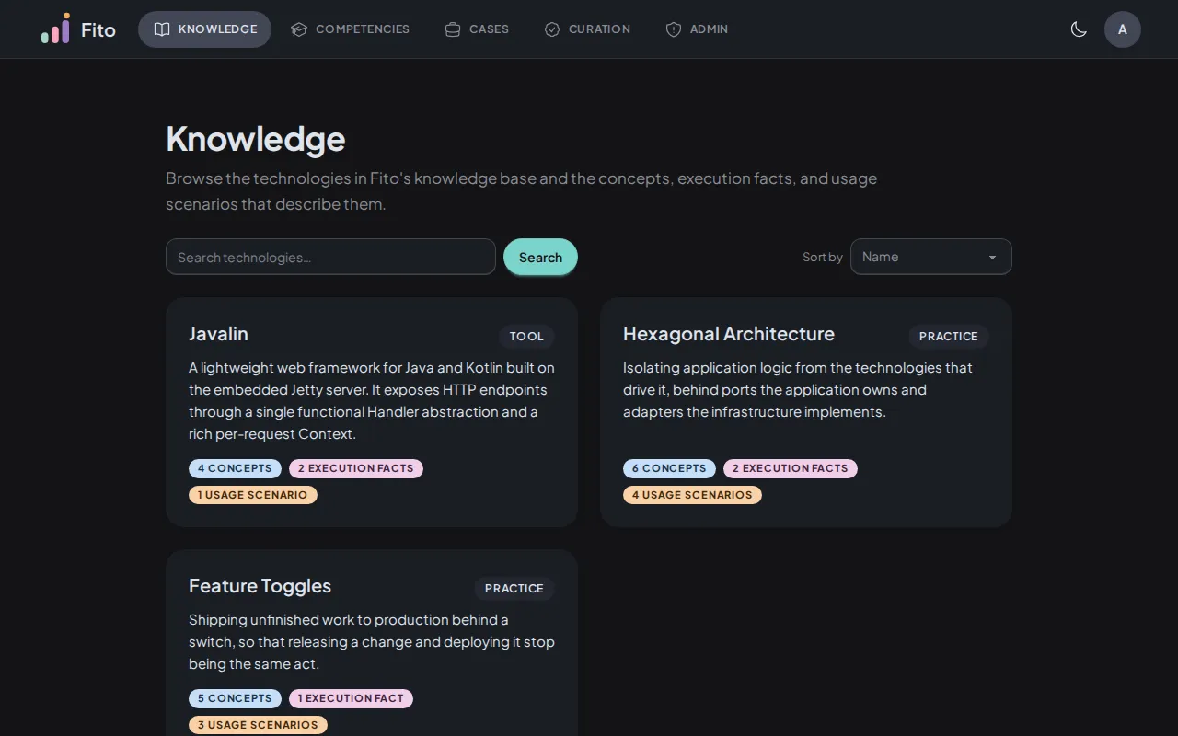Screen dimensions: 1178x736
Task: Click the checkmark circle Curation icon
Action: pos(552,29)
